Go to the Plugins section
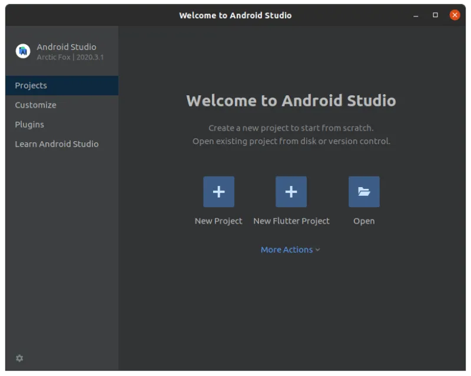The height and width of the screenshot is (376, 471). pos(29,124)
